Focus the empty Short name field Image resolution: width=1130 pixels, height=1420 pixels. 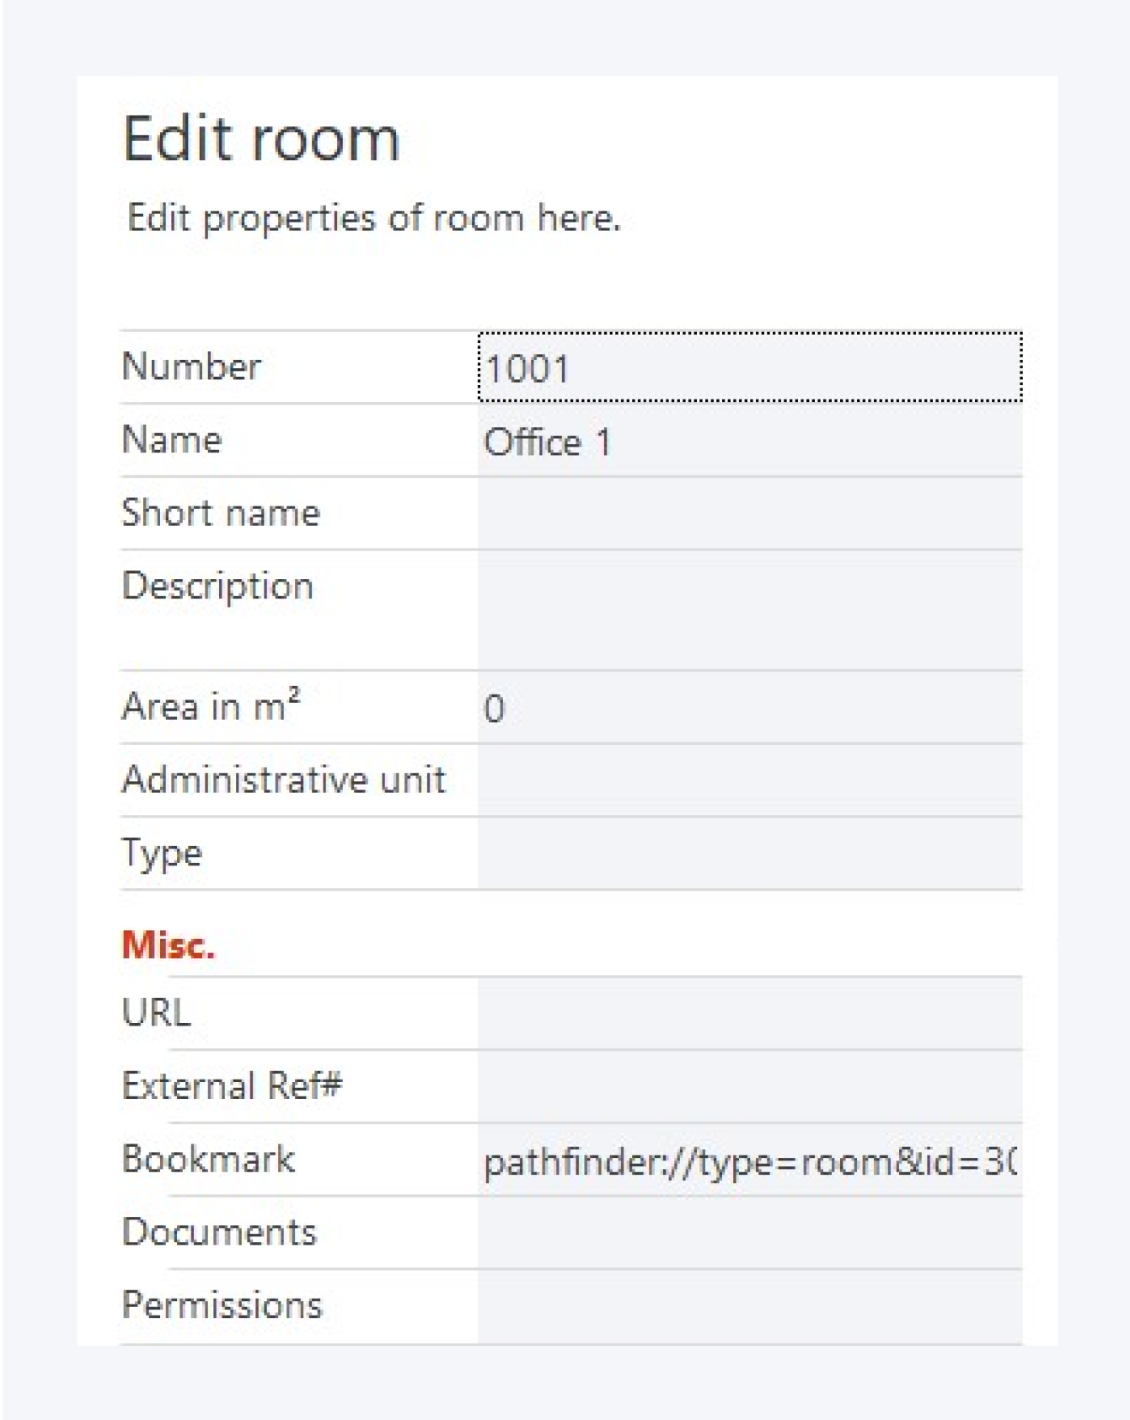tap(749, 513)
